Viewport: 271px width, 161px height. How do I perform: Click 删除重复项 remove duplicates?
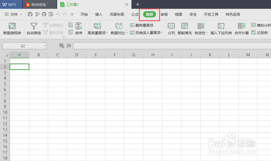[x=141, y=25]
